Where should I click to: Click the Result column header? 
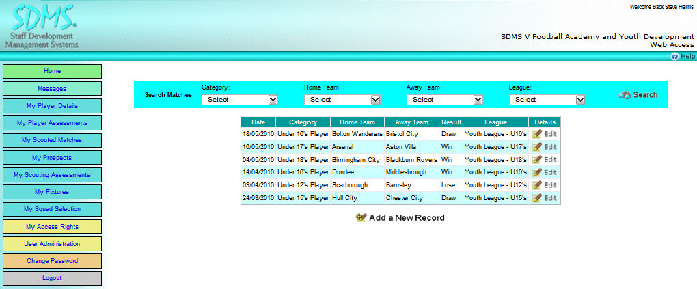click(451, 122)
